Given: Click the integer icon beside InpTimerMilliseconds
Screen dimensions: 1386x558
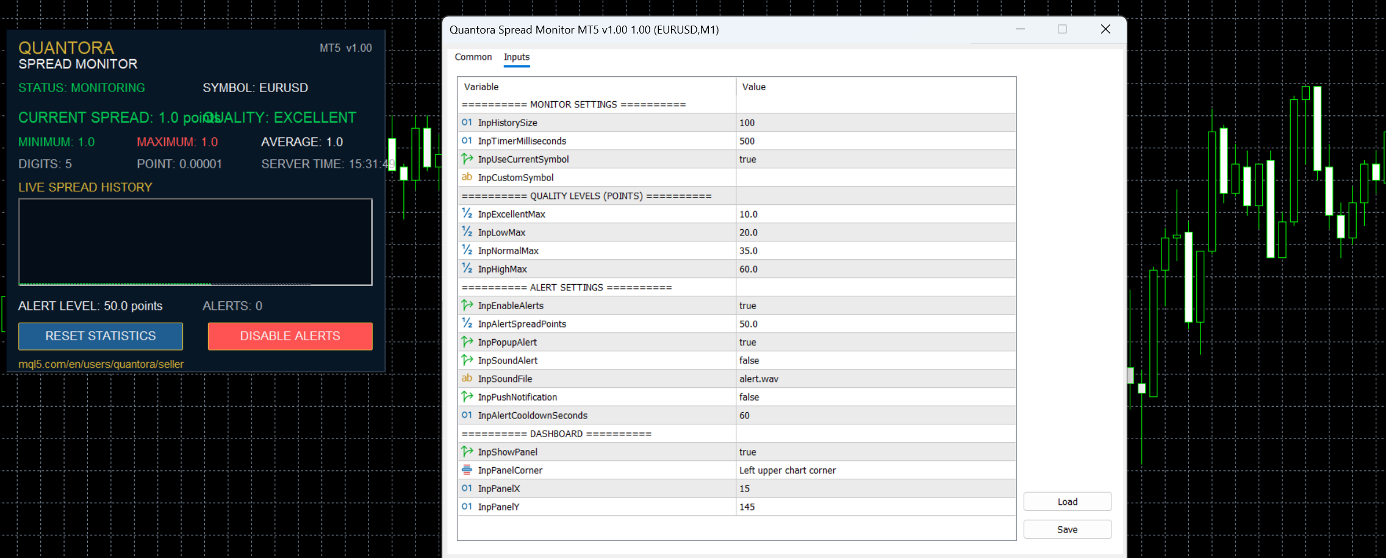Looking at the screenshot, I should tap(467, 141).
